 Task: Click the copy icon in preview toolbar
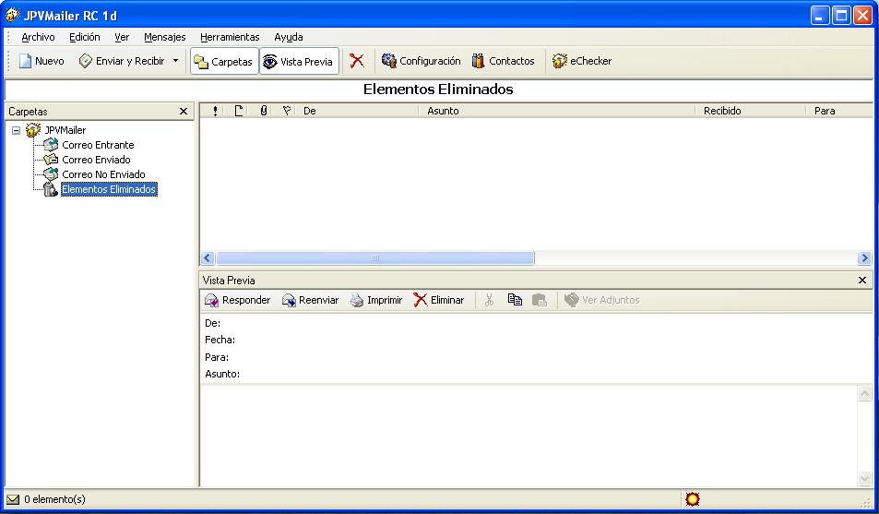click(x=515, y=300)
